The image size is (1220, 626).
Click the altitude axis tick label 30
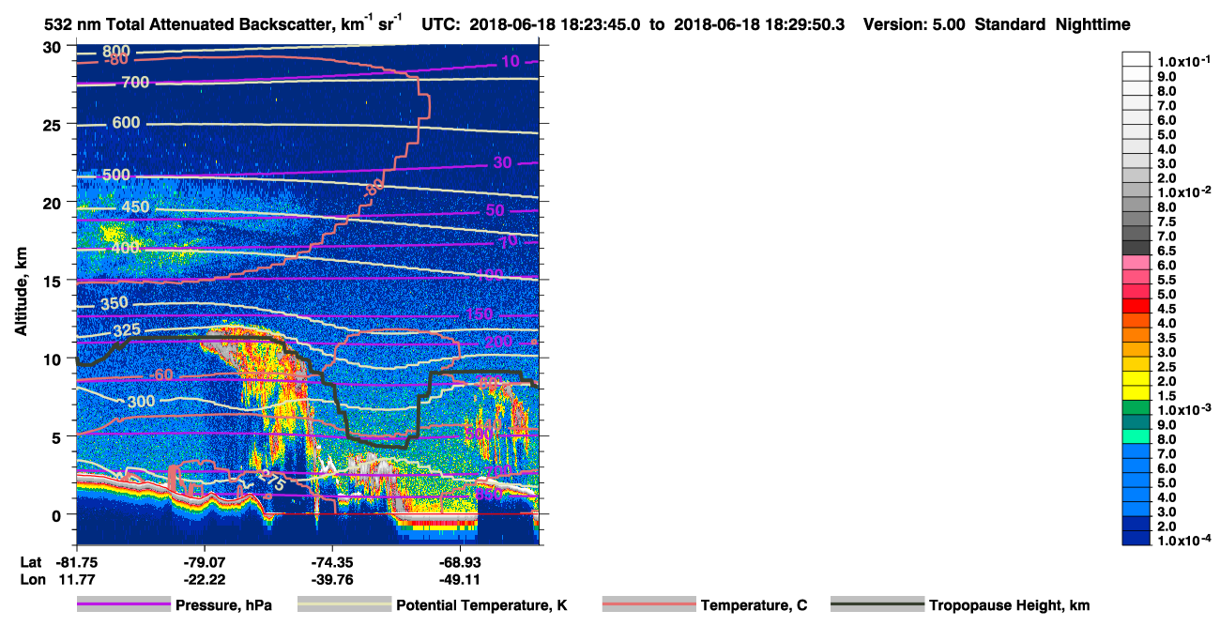[x=54, y=47]
